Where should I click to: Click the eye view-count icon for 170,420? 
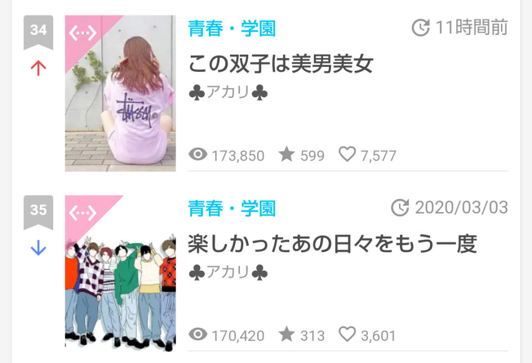pyautogui.click(x=198, y=334)
